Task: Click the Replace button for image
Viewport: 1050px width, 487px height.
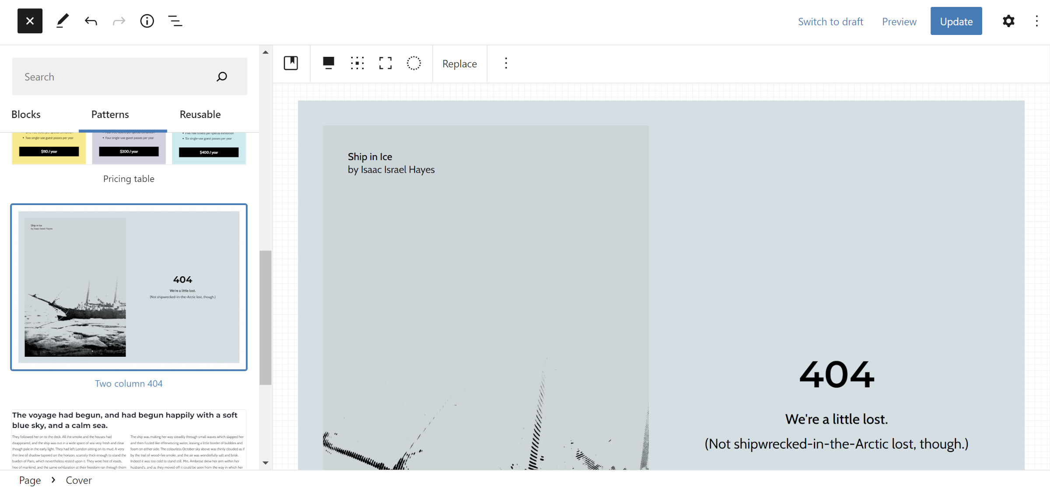Action: pyautogui.click(x=460, y=63)
